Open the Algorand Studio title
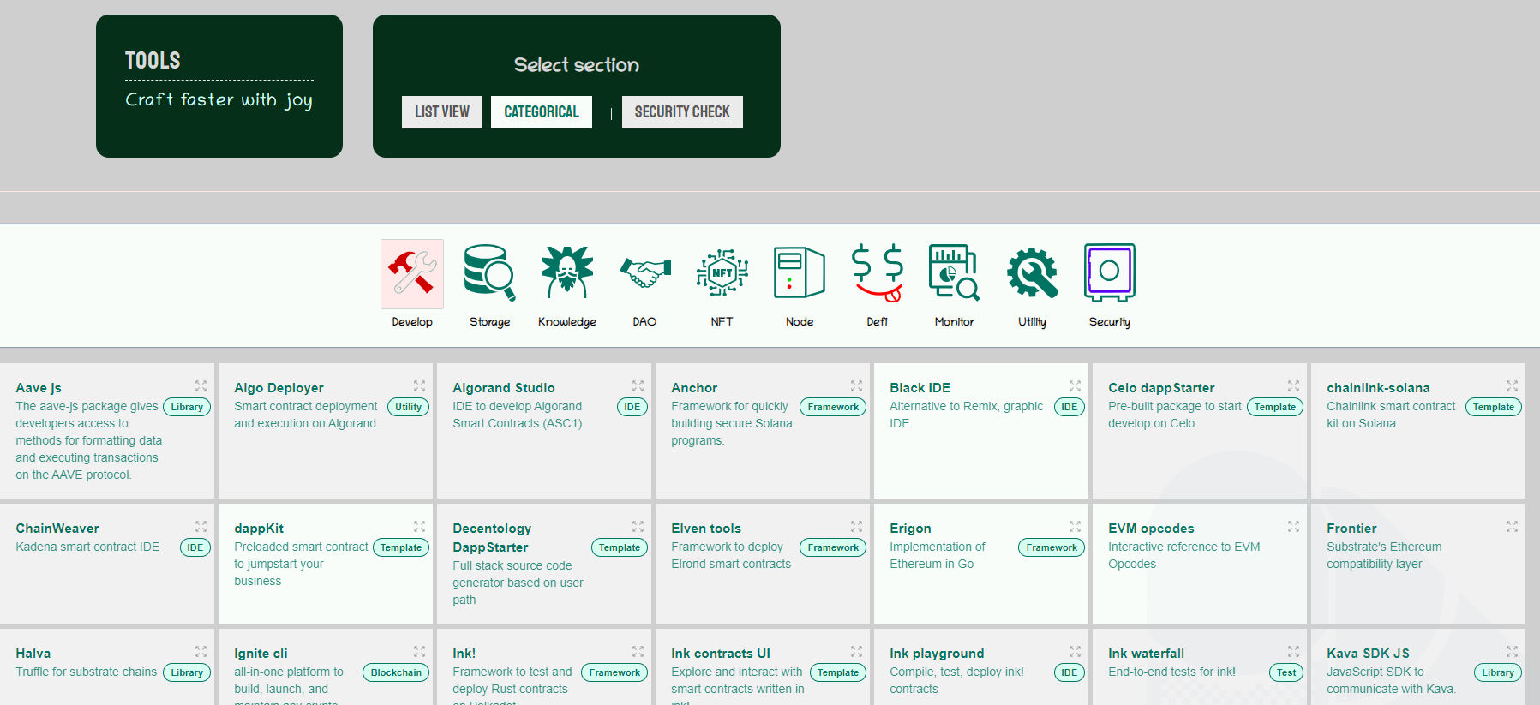The image size is (1540, 705). click(x=504, y=388)
